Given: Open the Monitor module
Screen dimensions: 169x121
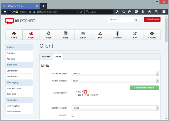Looking at the screenshot, I should pos(117,35).
